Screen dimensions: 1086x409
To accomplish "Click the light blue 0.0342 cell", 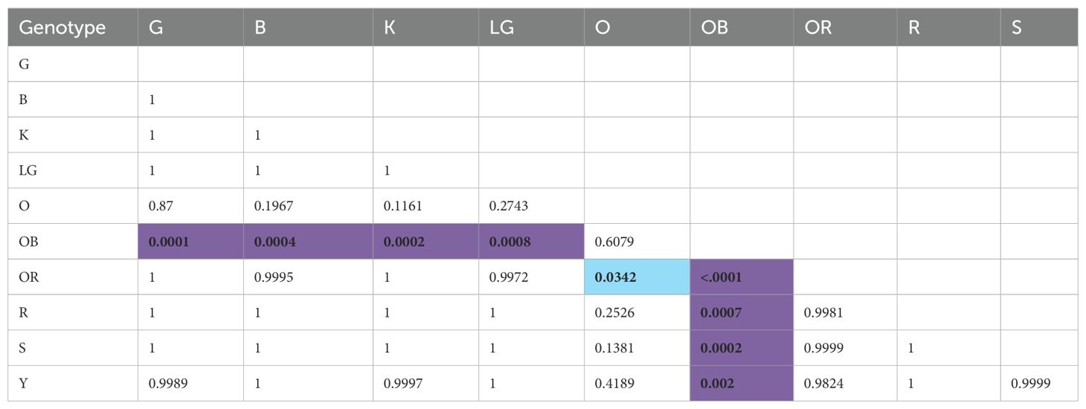I will click(616, 277).
